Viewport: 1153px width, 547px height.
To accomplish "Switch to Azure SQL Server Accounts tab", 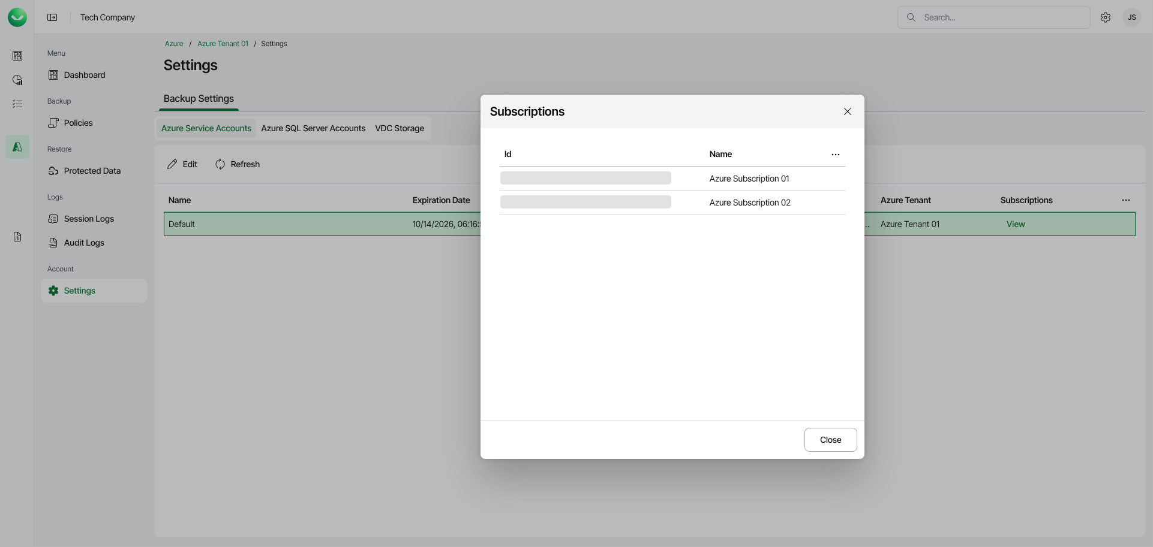I will tap(313, 128).
